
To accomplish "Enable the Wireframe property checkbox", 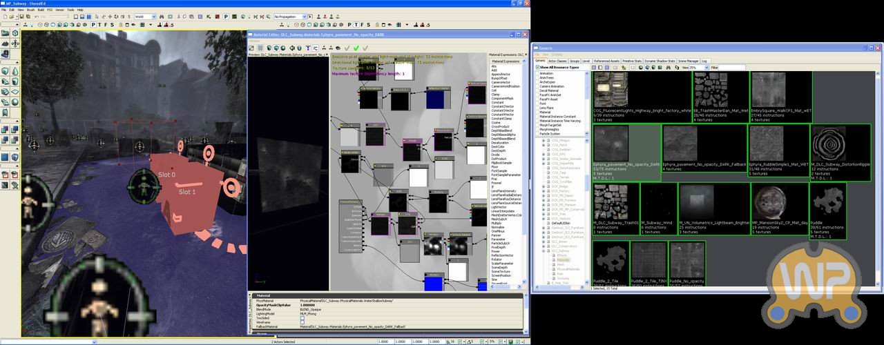I will click(302, 322).
